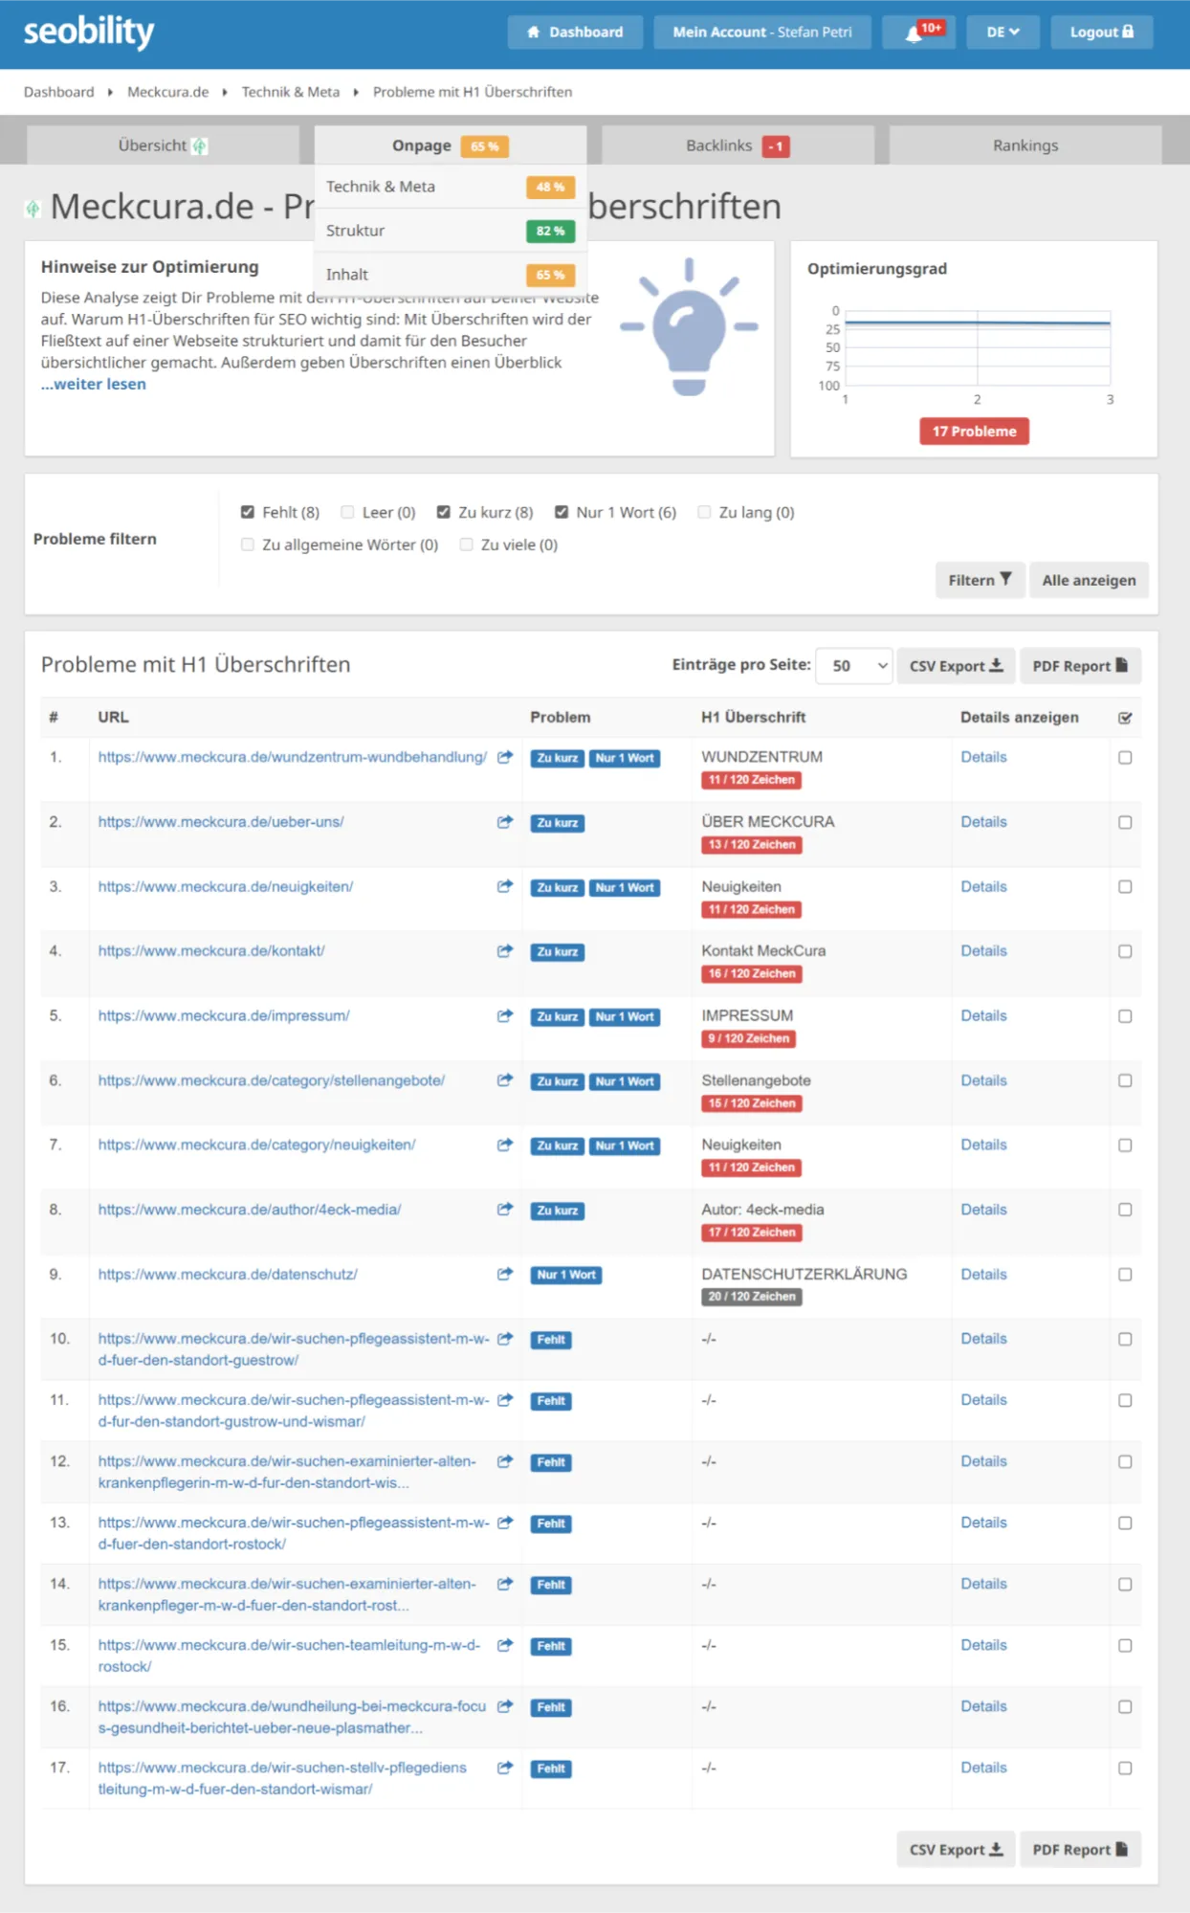Open Dashboard breadcrumb link
This screenshot has height=1913, width=1190.
(x=59, y=92)
